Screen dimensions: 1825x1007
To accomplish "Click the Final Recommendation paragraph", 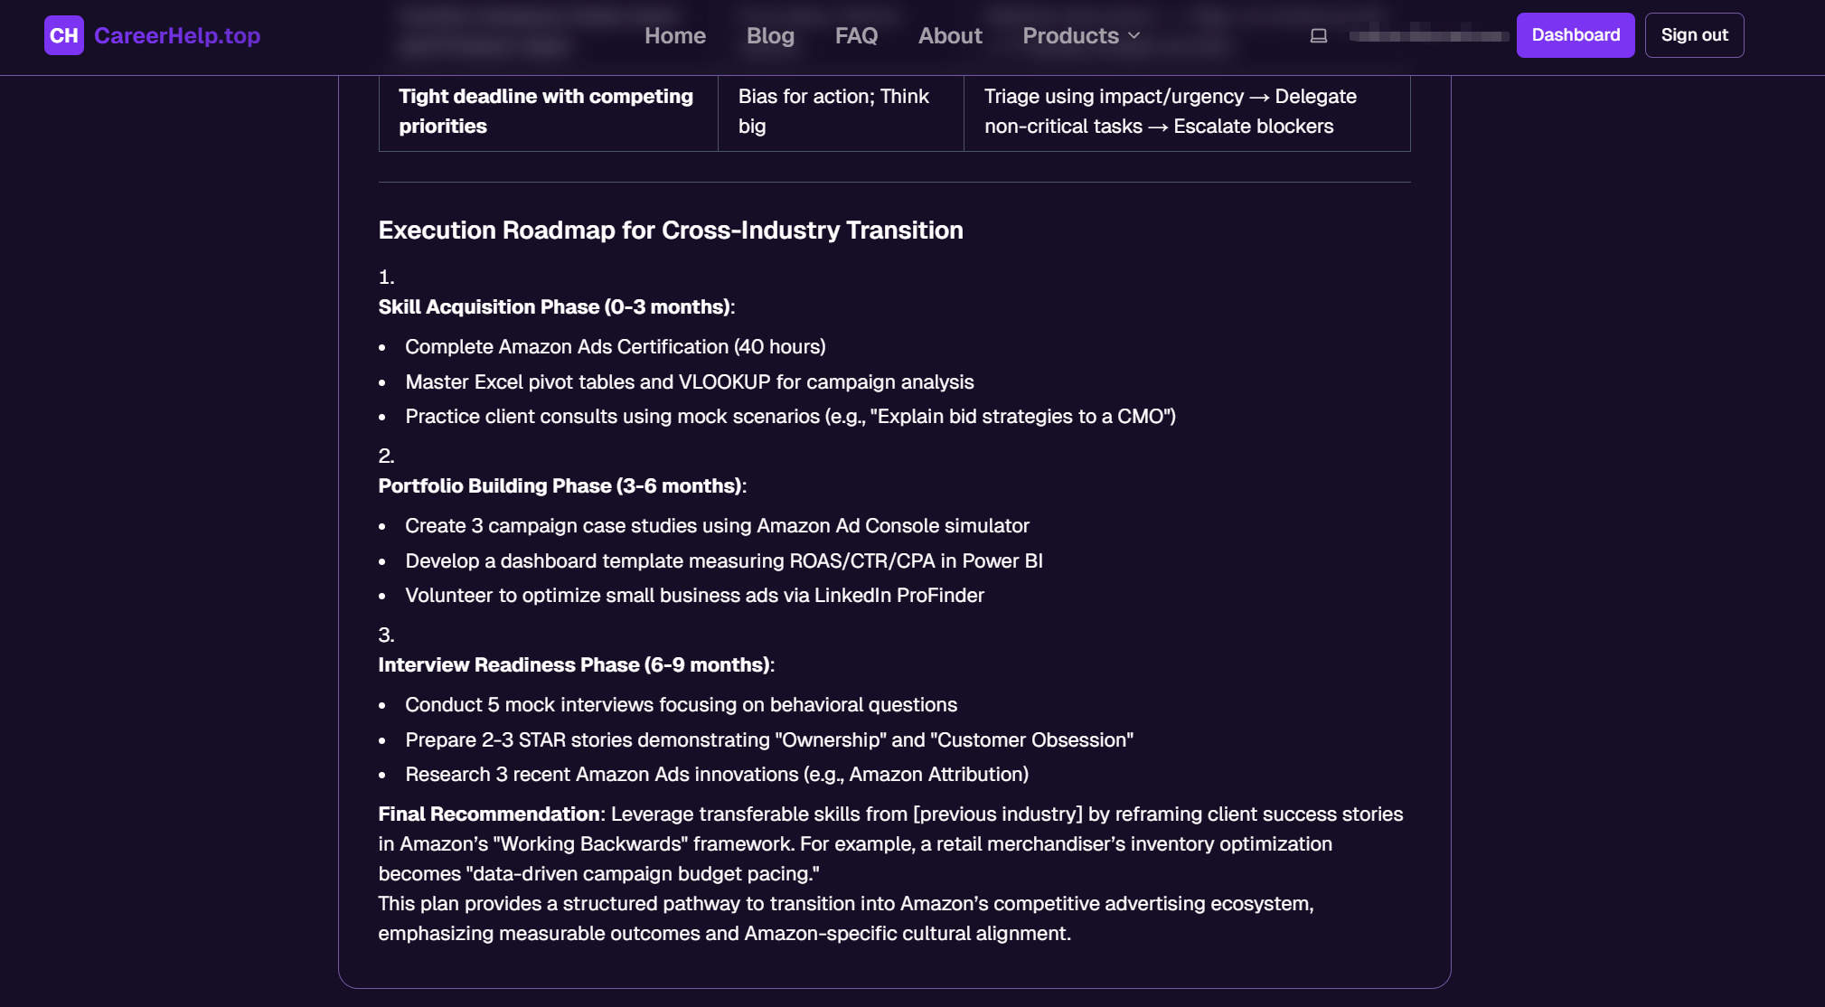I will (890, 843).
